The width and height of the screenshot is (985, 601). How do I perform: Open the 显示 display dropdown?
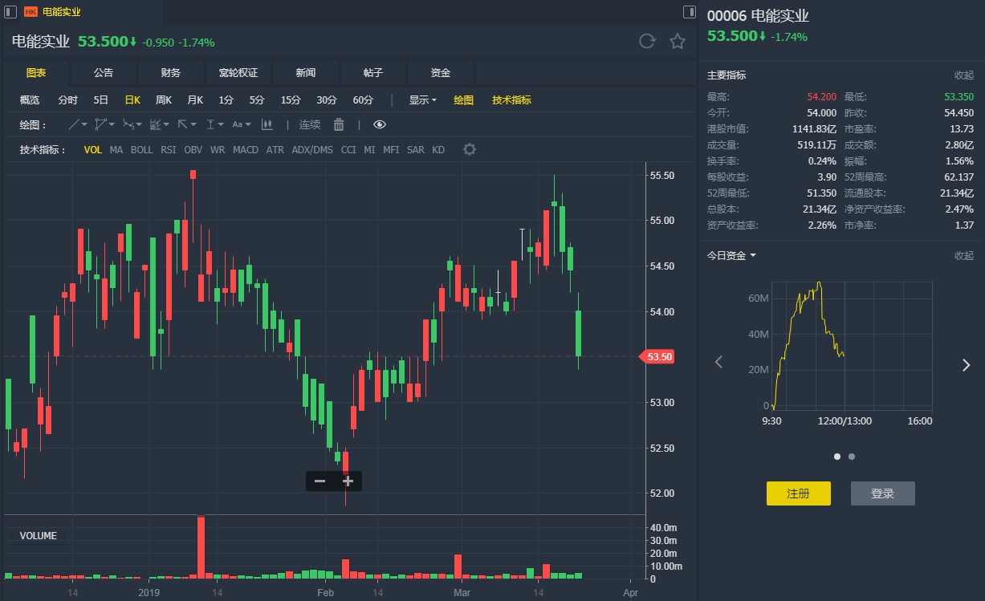coord(423,100)
